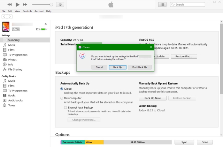The height and width of the screenshot is (147, 223).
Task: Select File Sharing in the sidebar
Action: tap(25, 69)
